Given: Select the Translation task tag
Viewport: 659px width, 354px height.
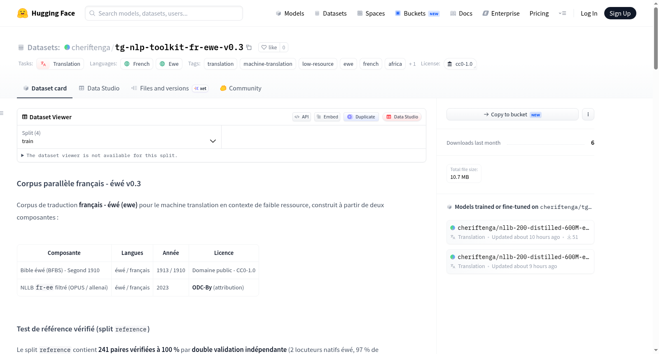Looking at the screenshot, I should 60,64.
